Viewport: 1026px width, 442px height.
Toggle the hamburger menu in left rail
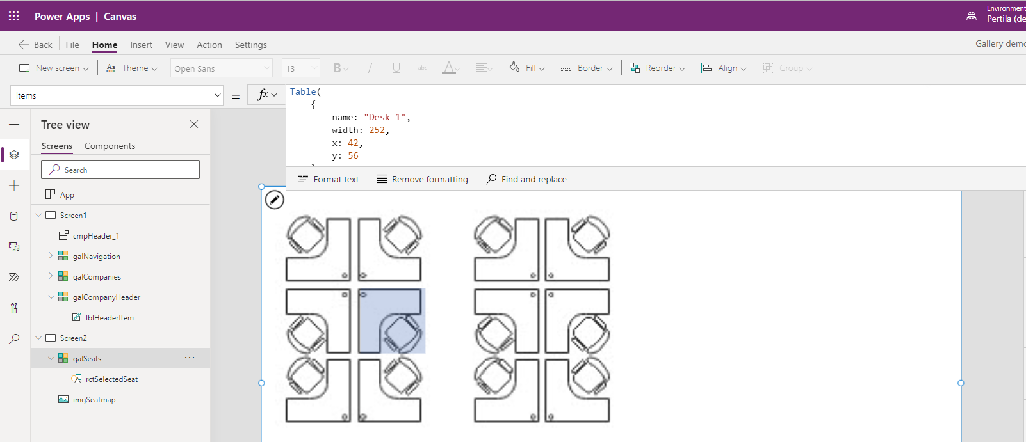tap(14, 125)
